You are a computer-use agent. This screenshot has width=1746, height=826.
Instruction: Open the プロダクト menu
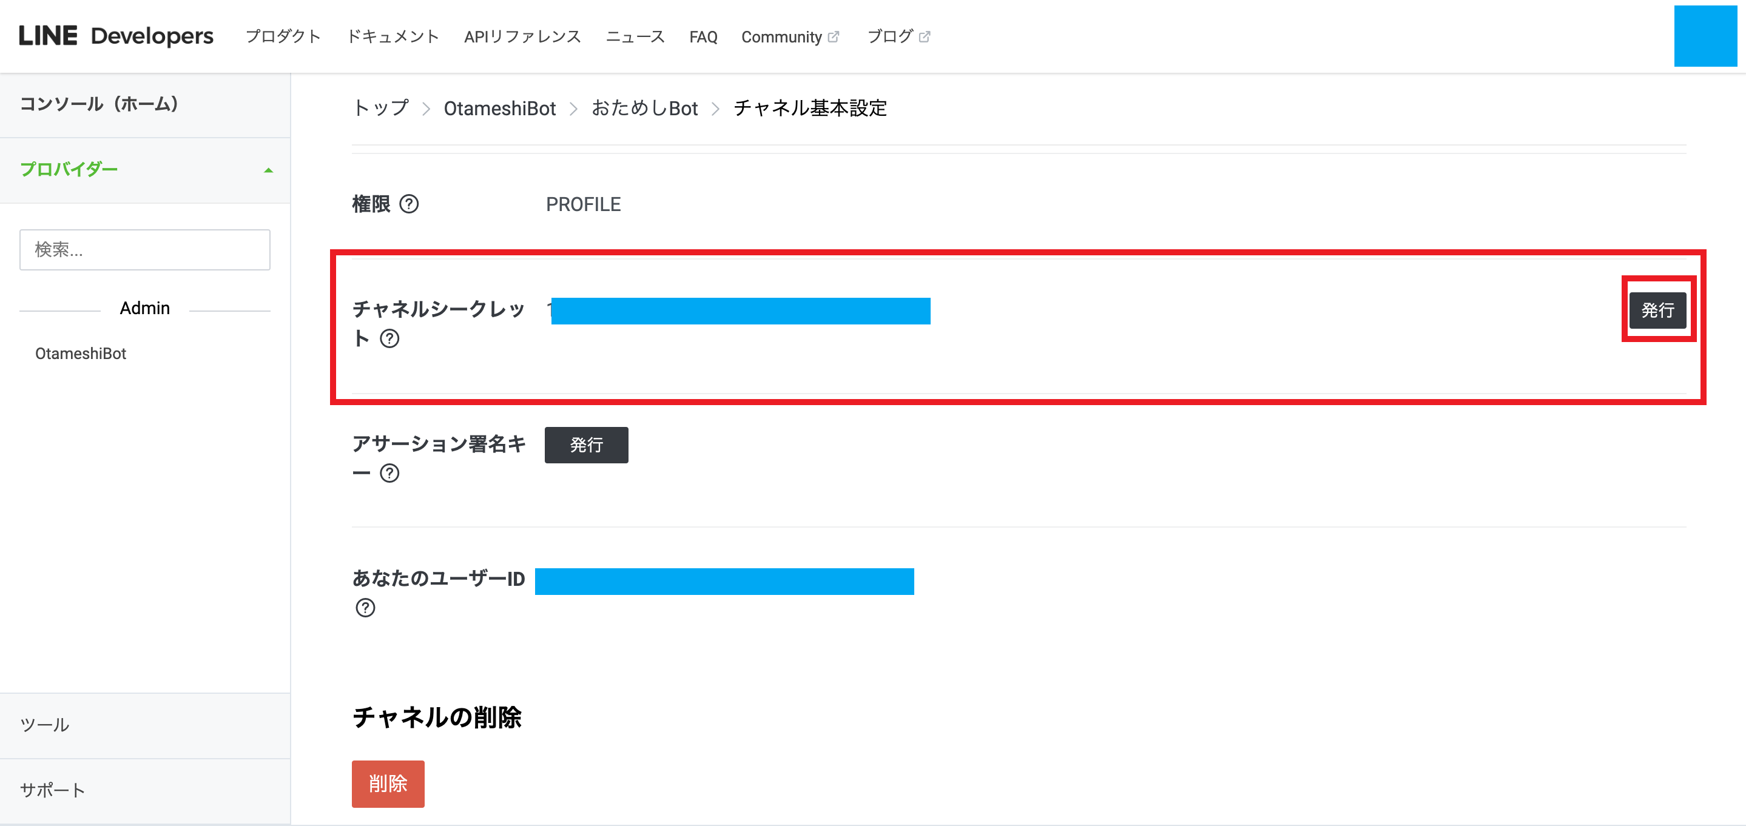(x=283, y=36)
